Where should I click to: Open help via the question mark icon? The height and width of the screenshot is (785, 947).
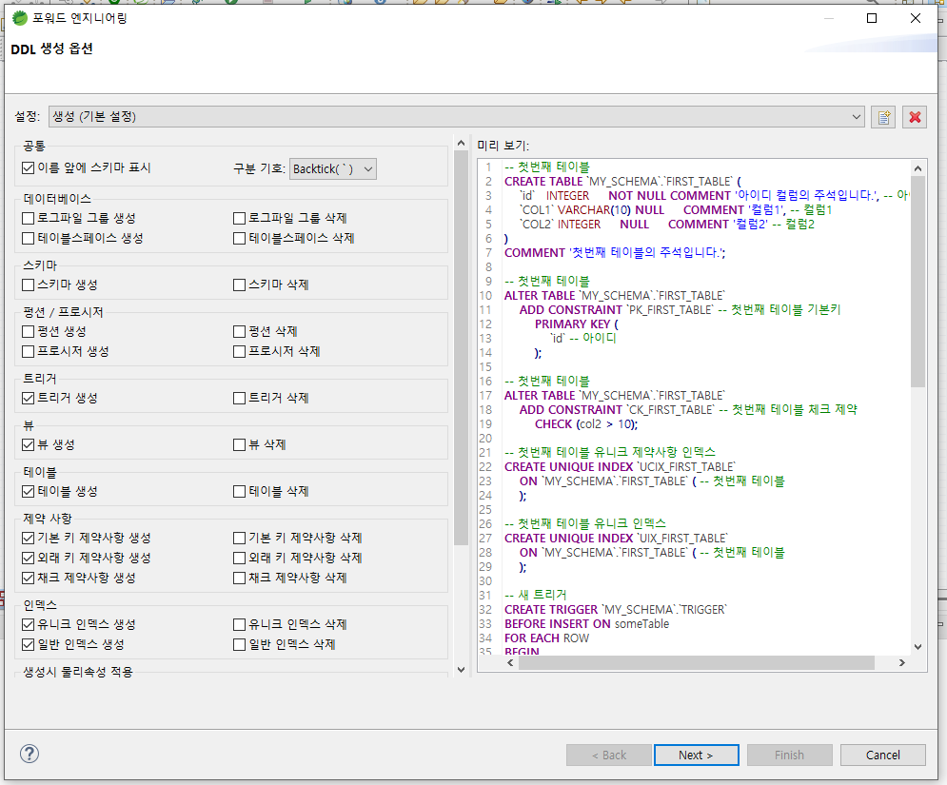point(29,754)
